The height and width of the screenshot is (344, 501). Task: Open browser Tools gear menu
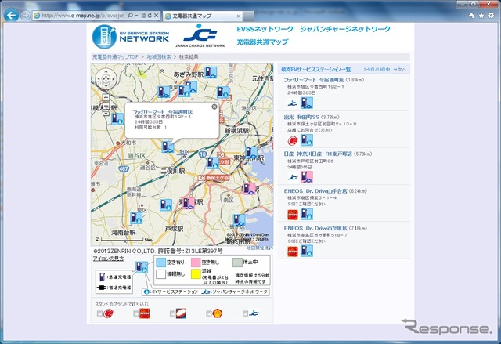coord(492,16)
